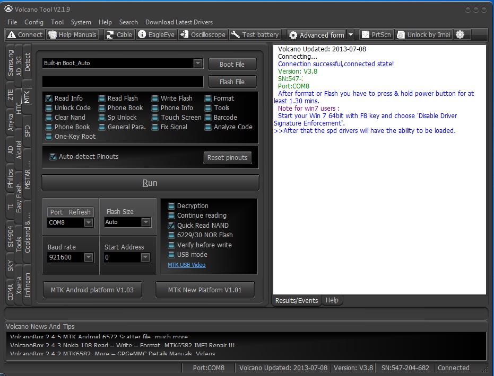This screenshot has height=376, width=494.
Task: Click the flash file path field
Action: point(123,82)
